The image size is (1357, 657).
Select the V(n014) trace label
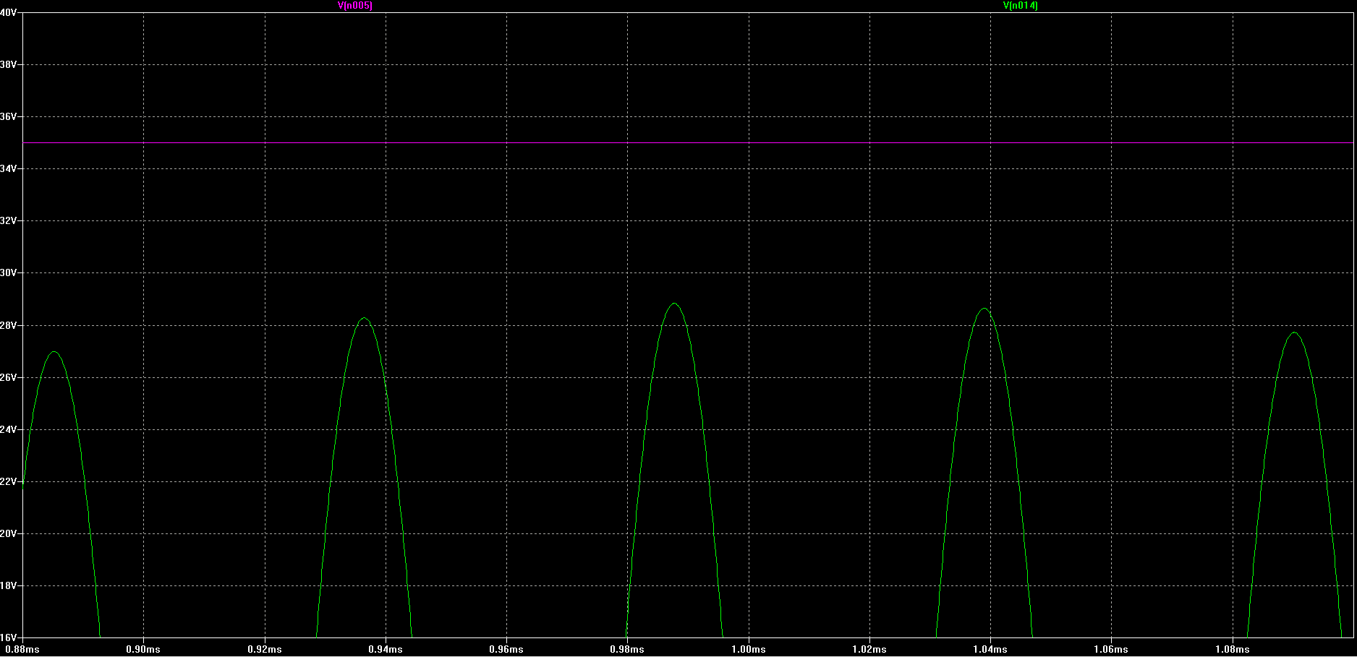(1021, 6)
